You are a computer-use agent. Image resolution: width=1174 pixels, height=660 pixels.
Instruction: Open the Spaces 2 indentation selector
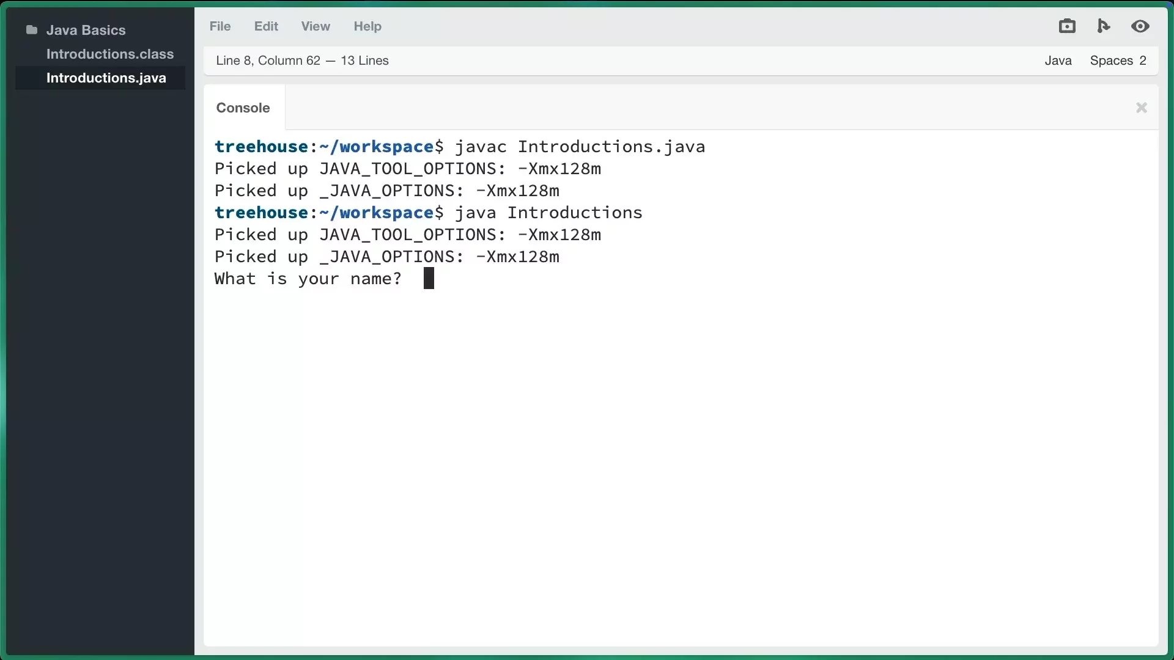click(x=1118, y=60)
